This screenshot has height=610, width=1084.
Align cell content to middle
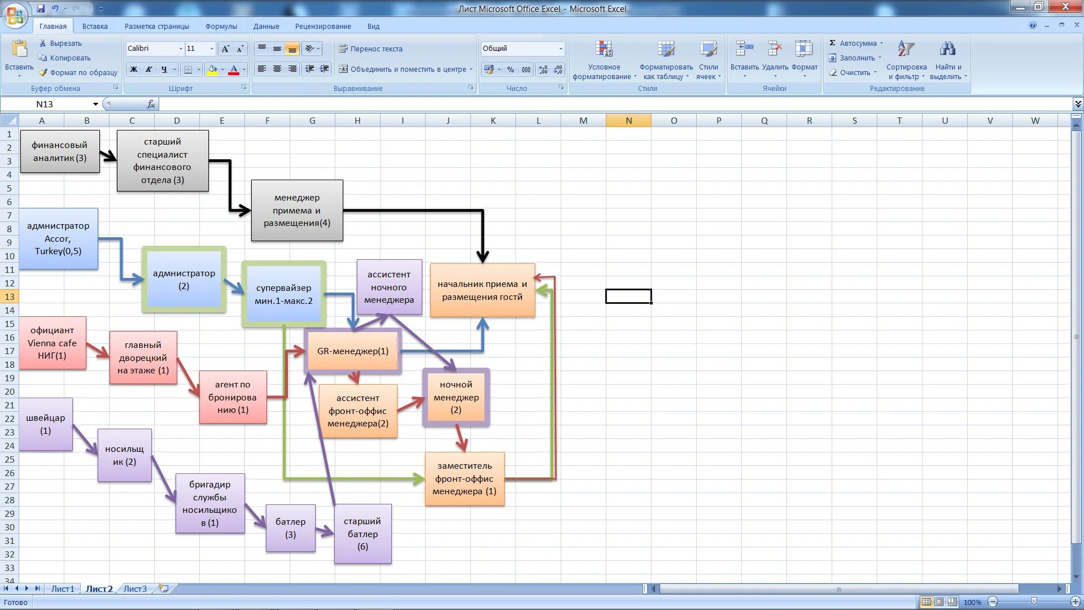pyautogui.click(x=277, y=49)
